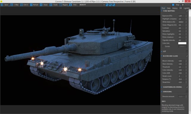
Task: Click the rendered tank image
Action: [x=80, y=60]
